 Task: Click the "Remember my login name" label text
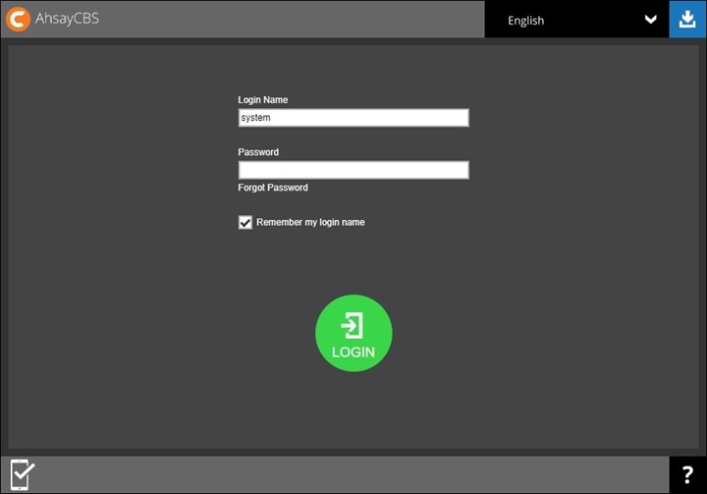[x=310, y=223]
